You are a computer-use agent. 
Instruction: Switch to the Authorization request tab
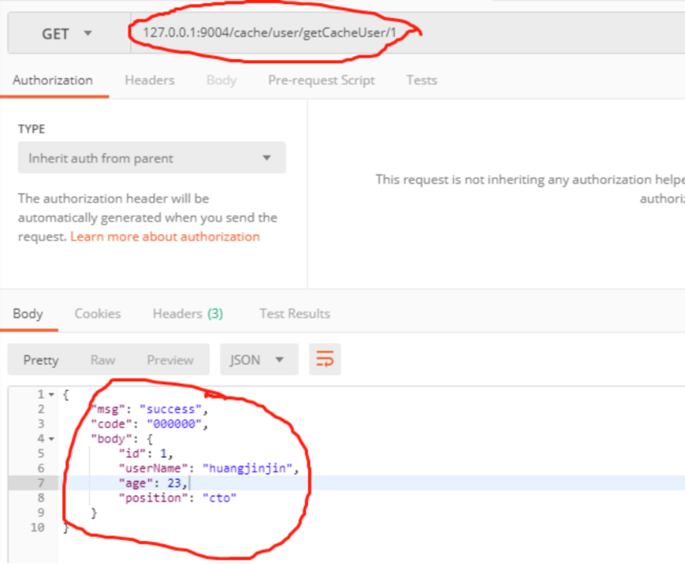[x=53, y=80]
